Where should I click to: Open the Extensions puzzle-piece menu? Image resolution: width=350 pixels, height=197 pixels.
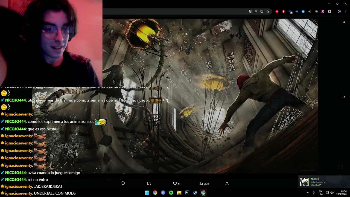click(x=329, y=11)
